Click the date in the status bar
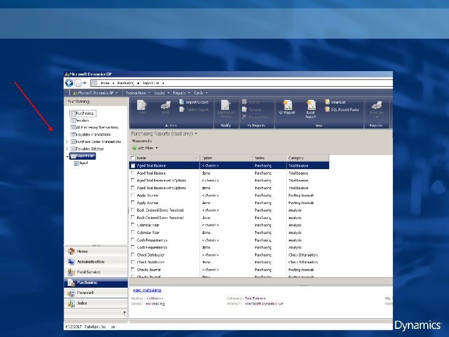The image size is (449, 337). click(74, 326)
